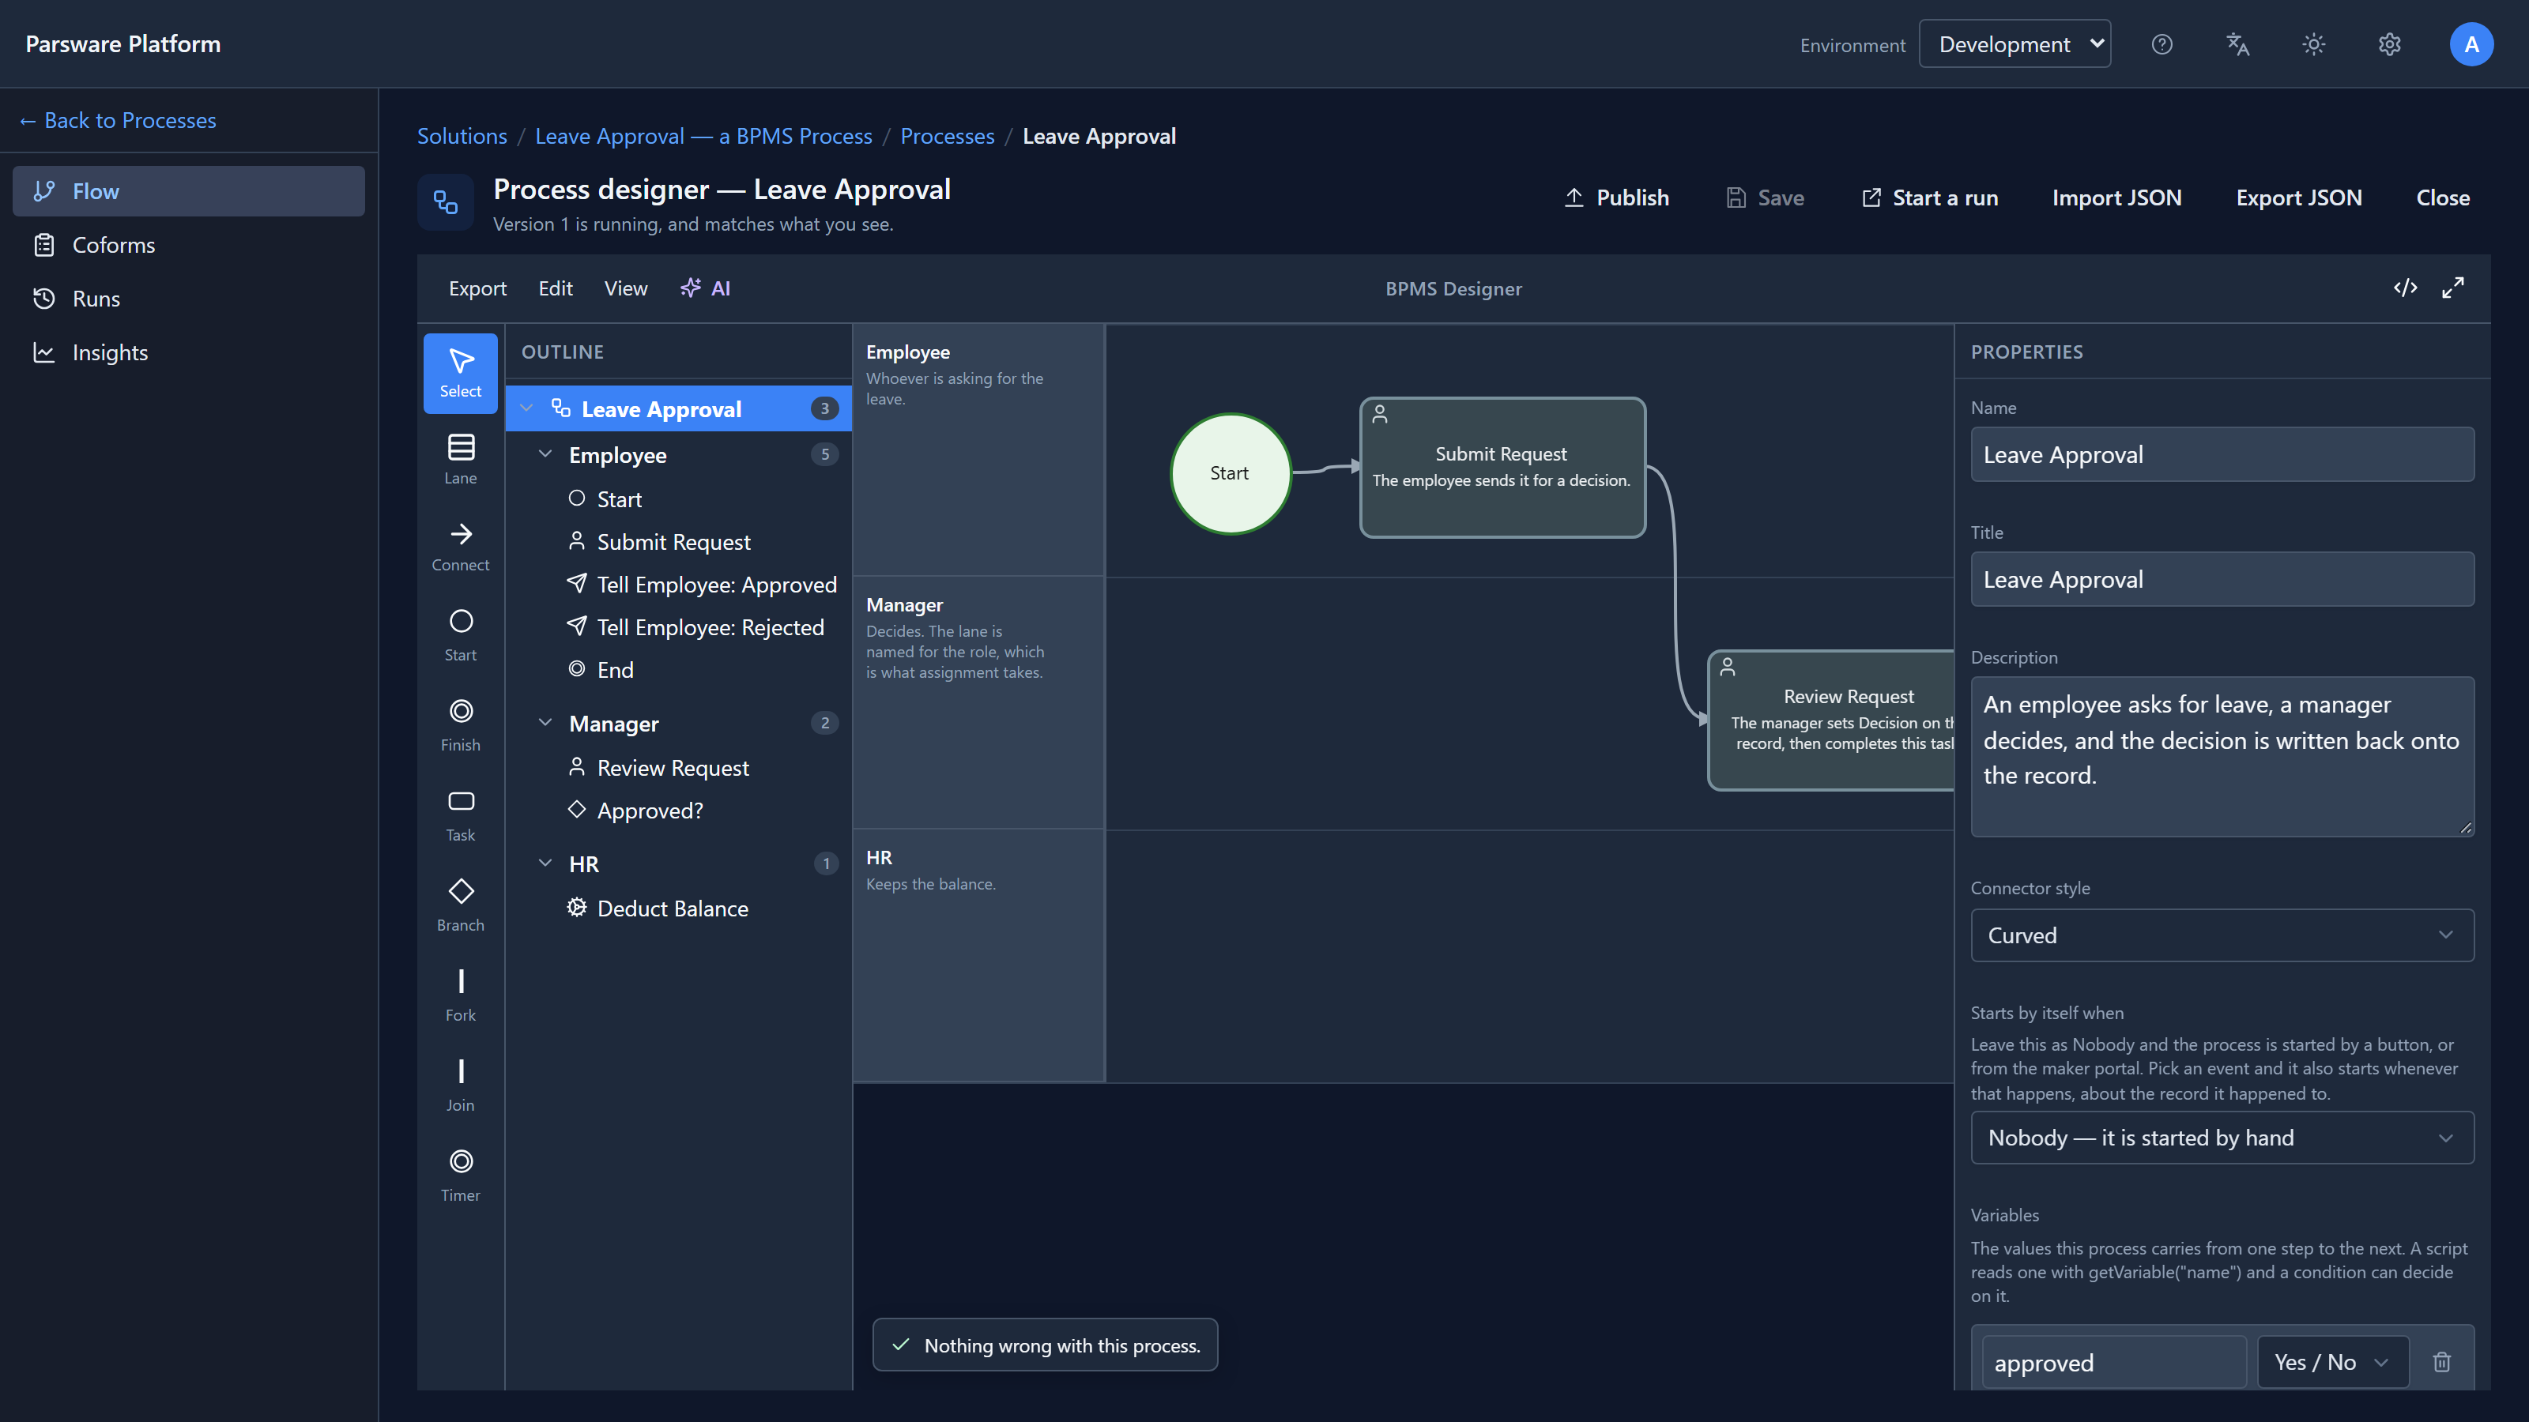Click the Name input field
2529x1422 pixels.
tap(2222, 454)
